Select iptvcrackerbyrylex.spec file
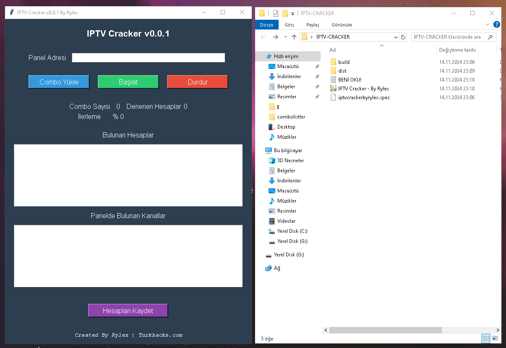This screenshot has height=348, width=506. coord(364,98)
